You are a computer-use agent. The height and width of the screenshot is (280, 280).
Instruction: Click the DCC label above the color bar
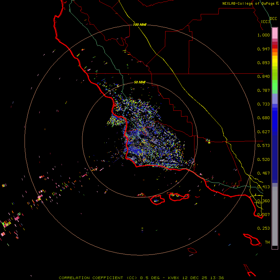[273, 19]
